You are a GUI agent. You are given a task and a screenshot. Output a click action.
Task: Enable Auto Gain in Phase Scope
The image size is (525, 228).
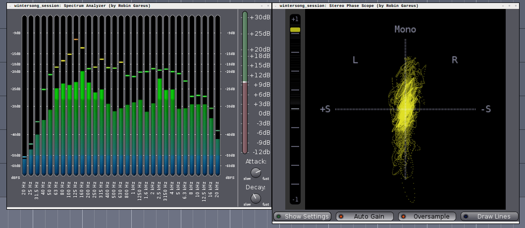click(365, 216)
